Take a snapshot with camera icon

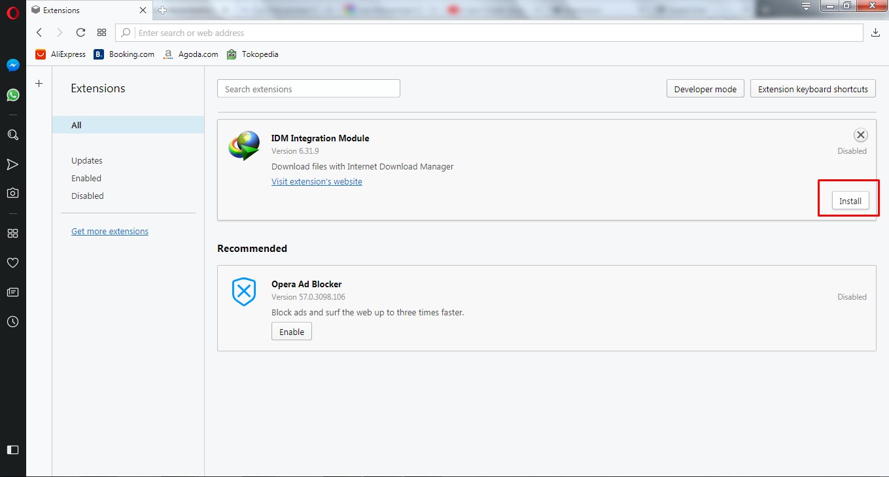pos(12,193)
